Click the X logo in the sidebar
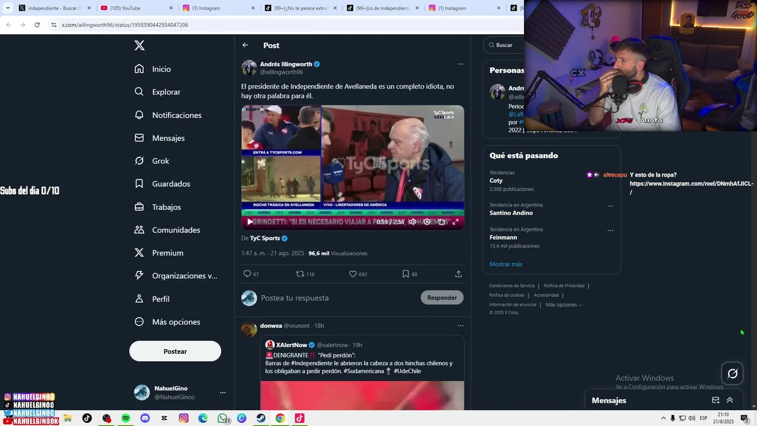 tap(139, 46)
